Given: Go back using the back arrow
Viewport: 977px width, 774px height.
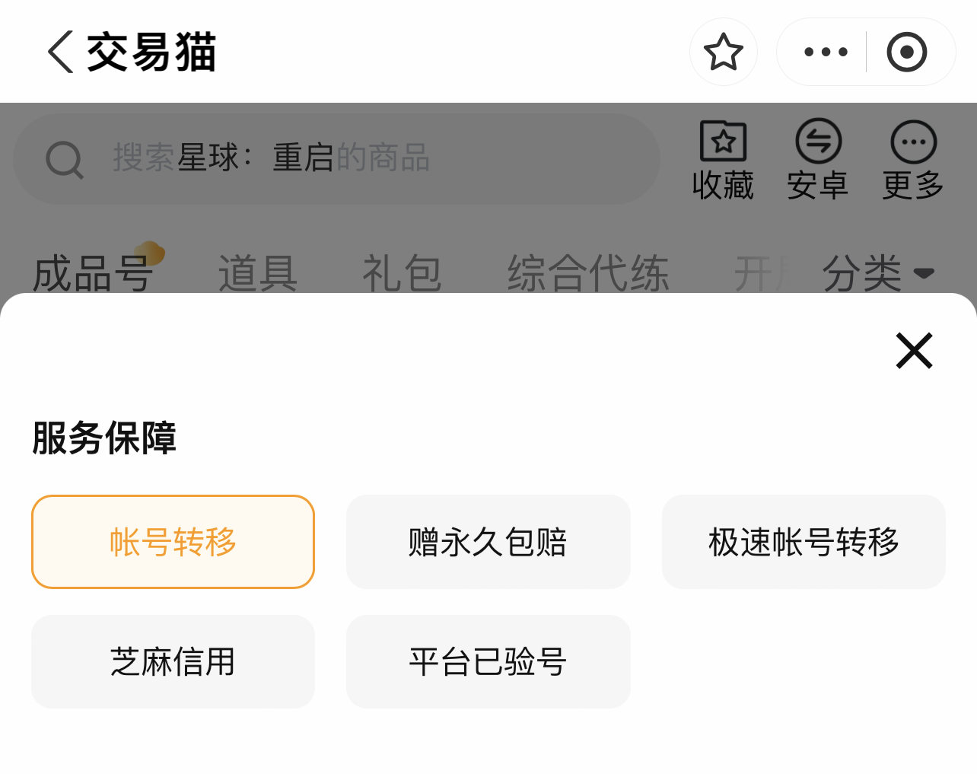Looking at the screenshot, I should click(x=61, y=52).
